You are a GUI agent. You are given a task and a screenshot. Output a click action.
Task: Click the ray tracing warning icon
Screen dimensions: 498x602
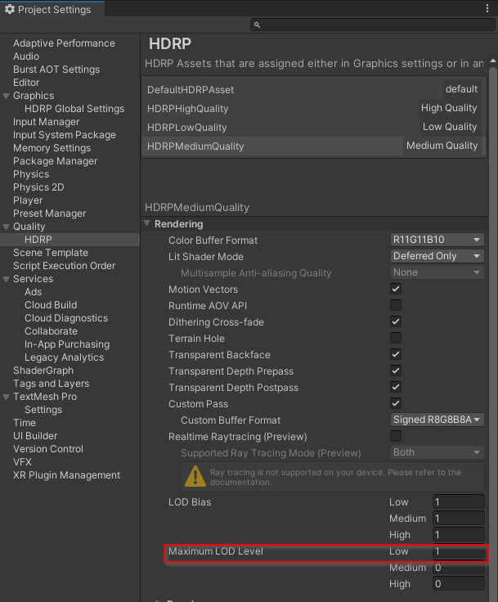[195, 476]
